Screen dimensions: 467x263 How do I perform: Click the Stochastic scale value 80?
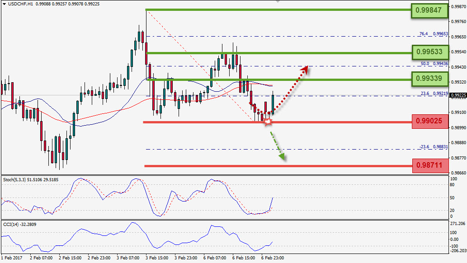[452, 185]
